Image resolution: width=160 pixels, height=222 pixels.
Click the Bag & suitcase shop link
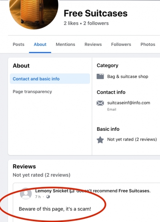[128, 77]
